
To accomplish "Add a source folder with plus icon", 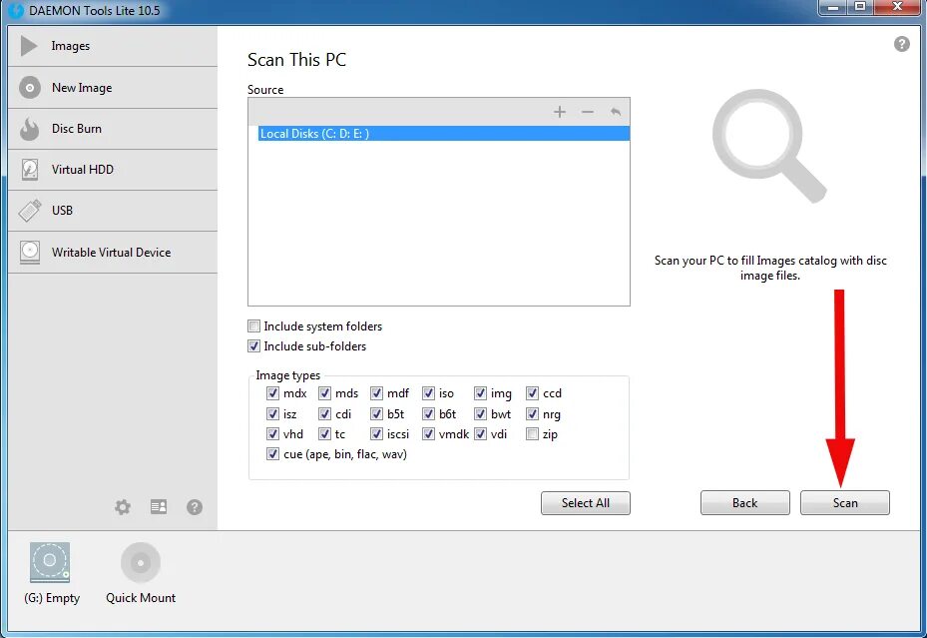I will [559, 112].
